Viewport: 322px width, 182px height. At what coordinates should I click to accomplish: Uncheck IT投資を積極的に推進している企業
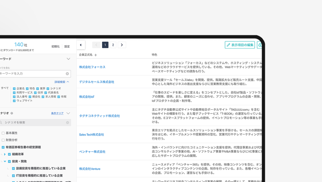pyautogui.click(x=13, y=176)
